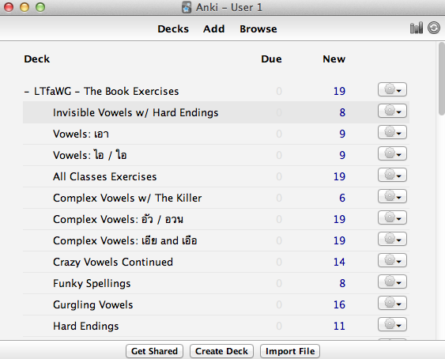The height and width of the screenshot is (359, 445).
Task: Open gear menu for Funky Spellings deck
Action: 392,282
